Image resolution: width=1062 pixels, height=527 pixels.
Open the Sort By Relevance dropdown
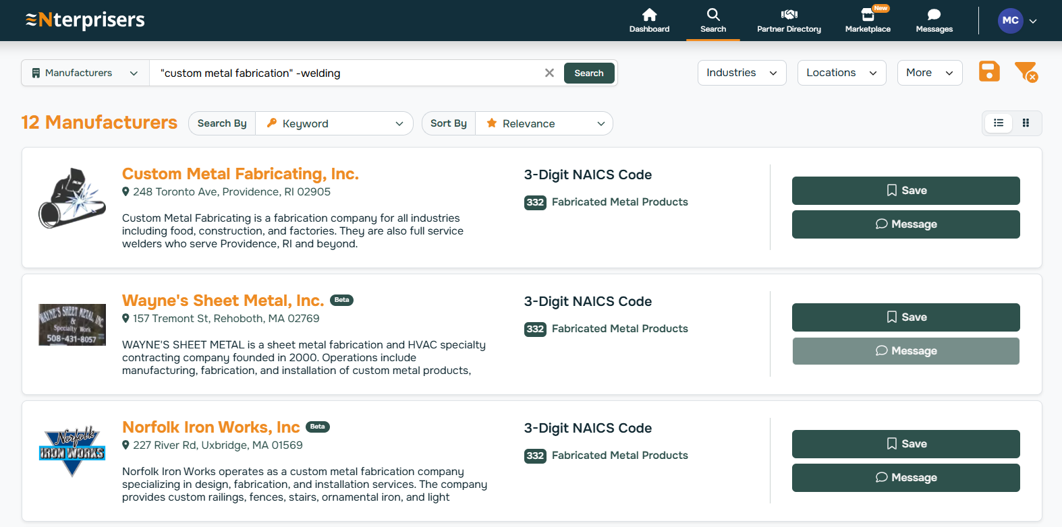(544, 123)
